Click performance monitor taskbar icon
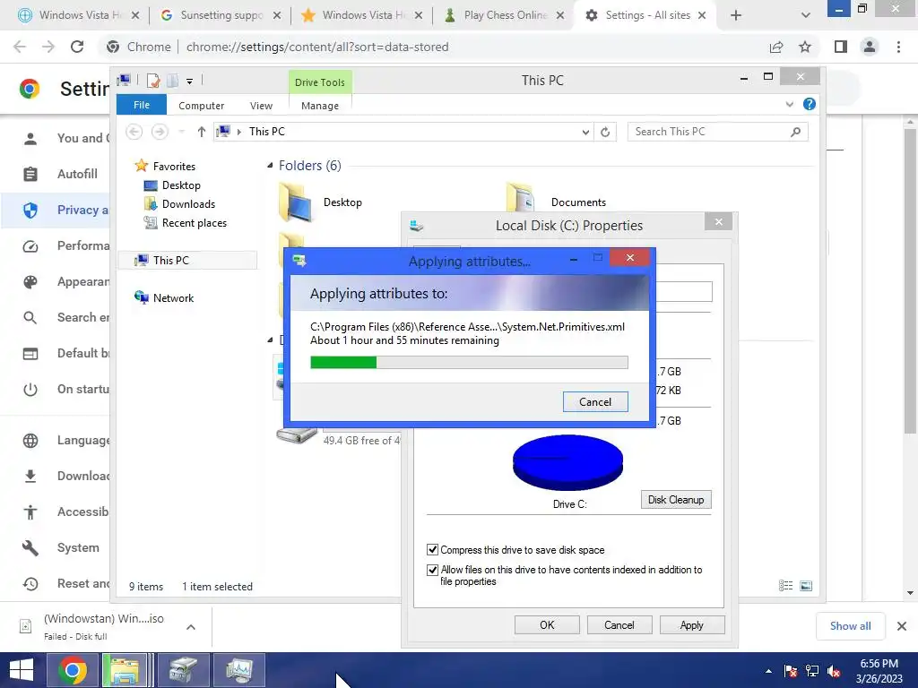The image size is (918, 688). pyautogui.click(x=238, y=670)
